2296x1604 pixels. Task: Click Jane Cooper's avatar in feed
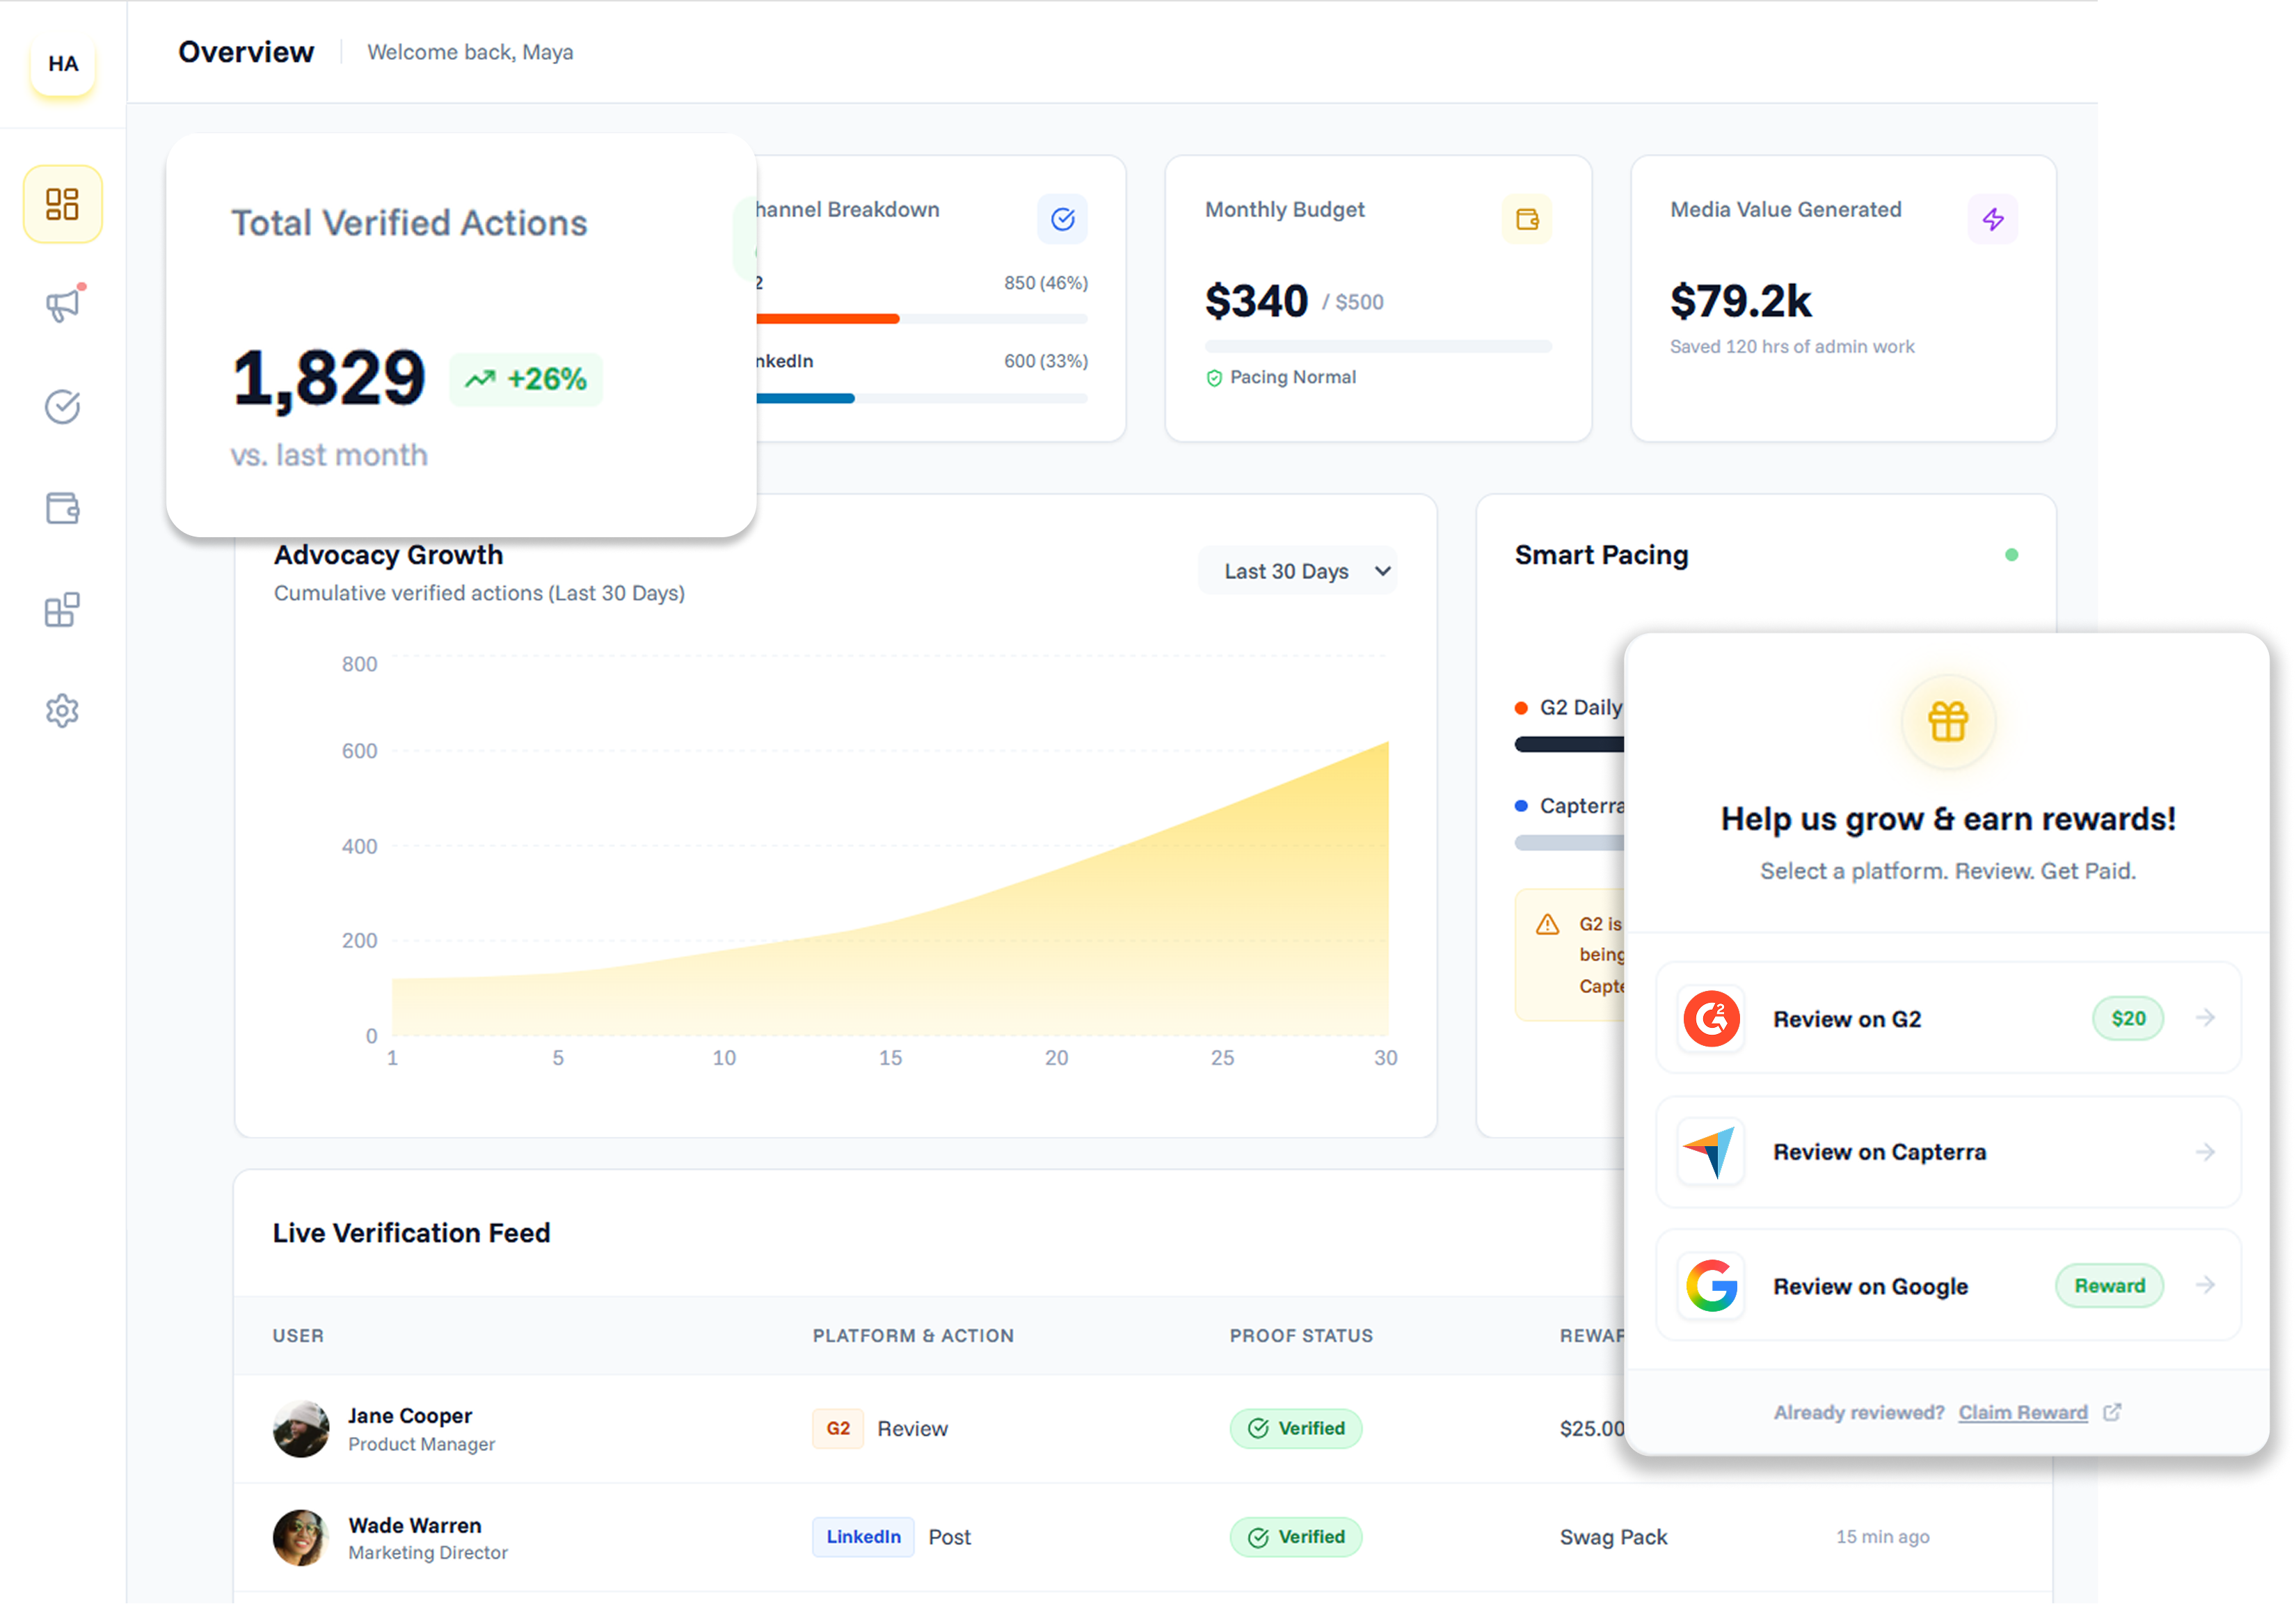click(301, 1428)
